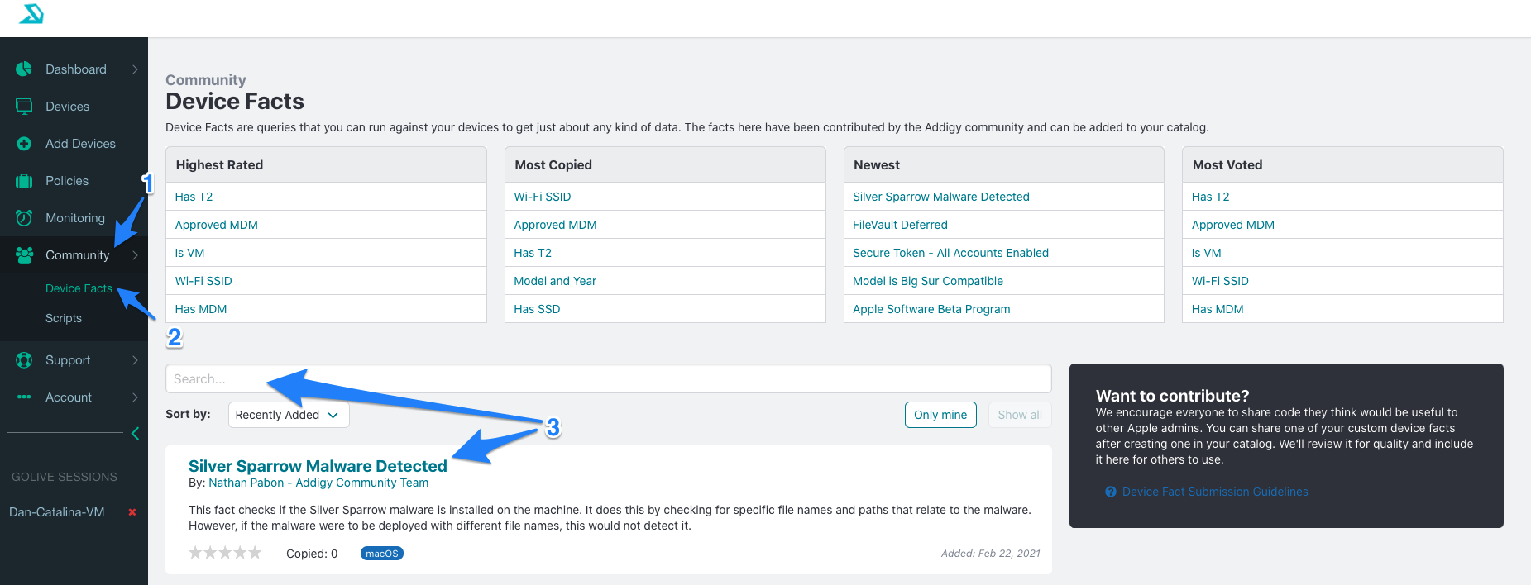Image resolution: width=1531 pixels, height=585 pixels.
Task: Open Secure Token - All Accounts Enabled
Action: click(950, 253)
